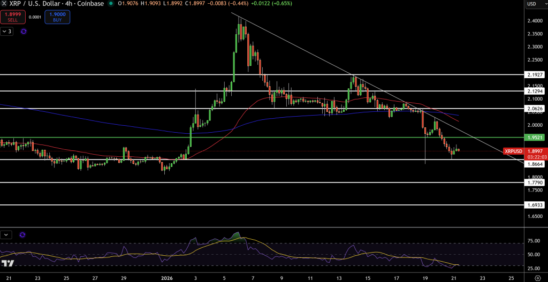Click the L1.8992 low value
This screenshot has height=282, width=548.
tap(173, 4)
